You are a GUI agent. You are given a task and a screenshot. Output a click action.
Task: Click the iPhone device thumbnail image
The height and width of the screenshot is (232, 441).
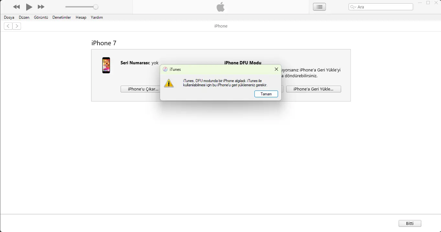point(106,65)
